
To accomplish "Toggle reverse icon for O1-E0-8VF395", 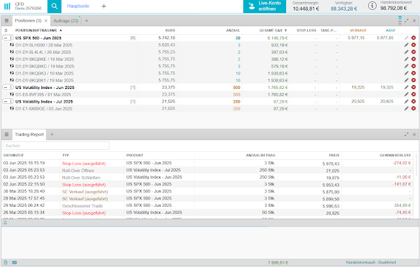I will [x=12, y=94].
